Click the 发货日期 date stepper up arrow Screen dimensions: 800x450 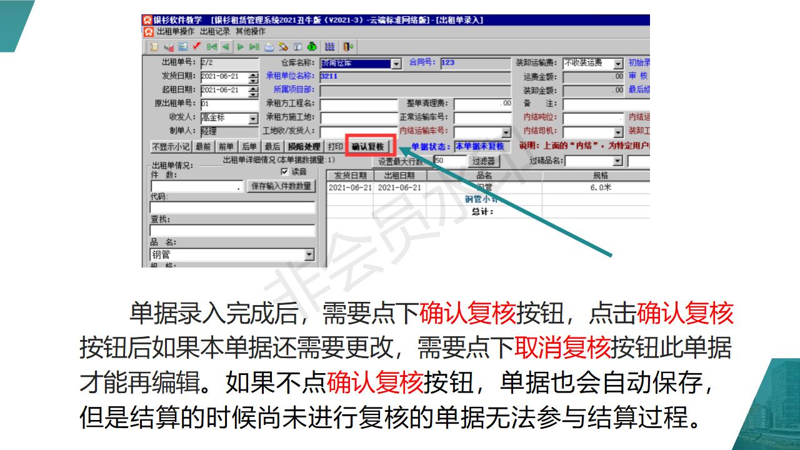click(252, 74)
